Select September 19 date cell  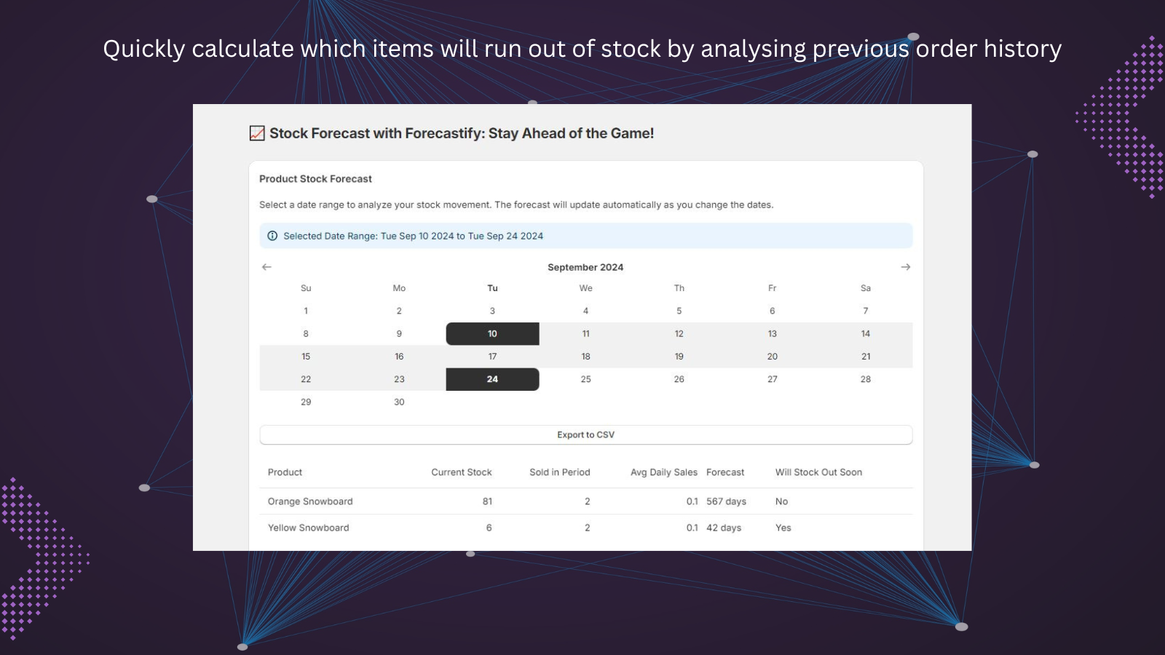coord(679,357)
